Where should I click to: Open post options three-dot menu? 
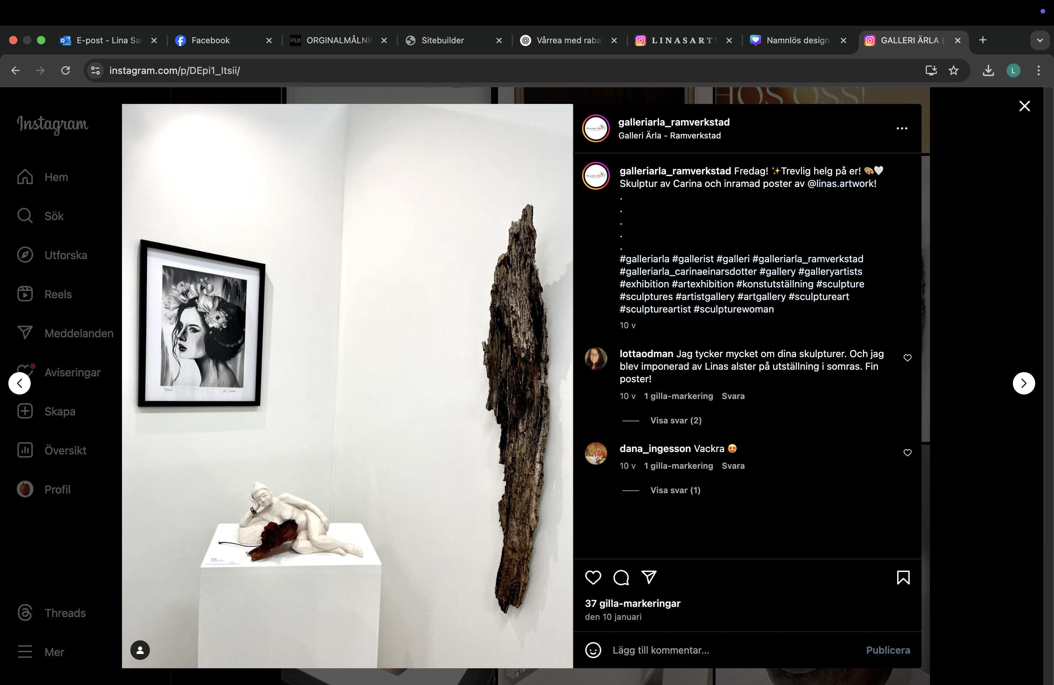pyautogui.click(x=902, y=128)
